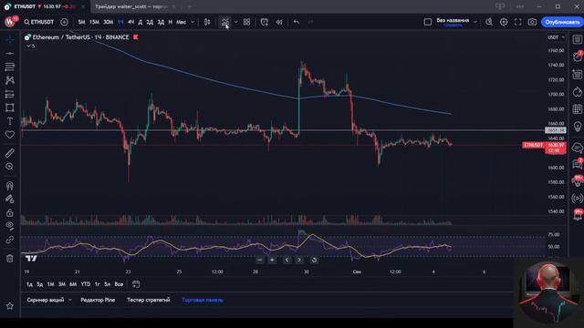584x328 pixels.
Task: Expand the timeframe list dropdown
Action: (193, 22)
